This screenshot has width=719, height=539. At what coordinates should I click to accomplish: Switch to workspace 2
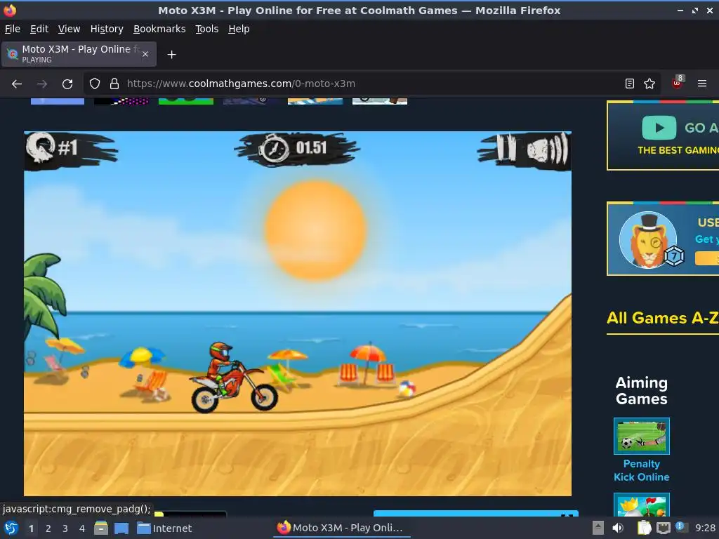click(48, 528)
